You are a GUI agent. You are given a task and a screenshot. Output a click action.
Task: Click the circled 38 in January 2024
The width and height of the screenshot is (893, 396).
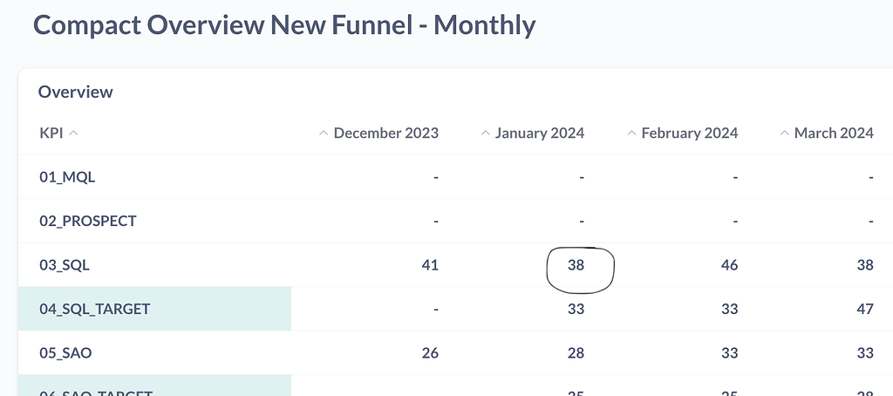tap(576, 265)
